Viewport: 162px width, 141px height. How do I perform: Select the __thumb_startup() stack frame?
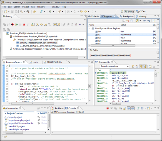click(x=41, y=46)
